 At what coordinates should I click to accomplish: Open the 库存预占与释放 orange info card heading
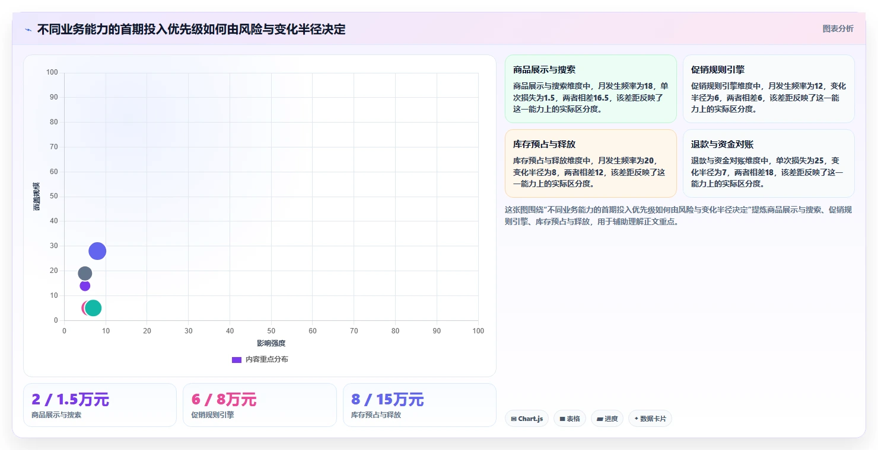click(544, 144)
